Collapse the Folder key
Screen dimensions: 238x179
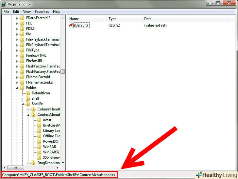click(x=17, y=88)
